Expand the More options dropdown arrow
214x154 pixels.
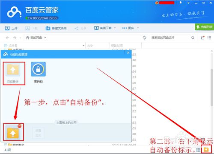(x=138, y=28)
